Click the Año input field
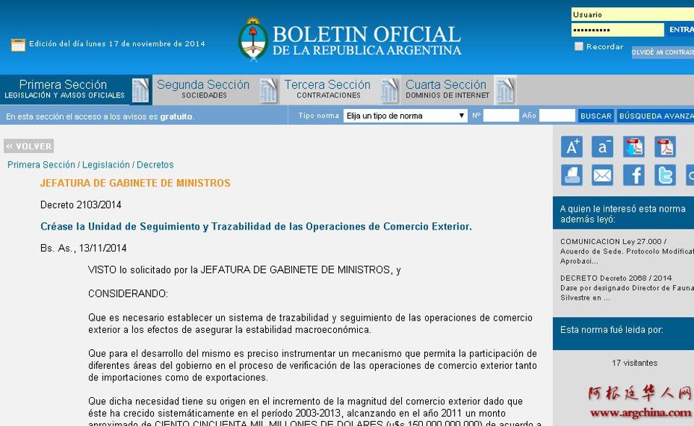 [557, 116]
